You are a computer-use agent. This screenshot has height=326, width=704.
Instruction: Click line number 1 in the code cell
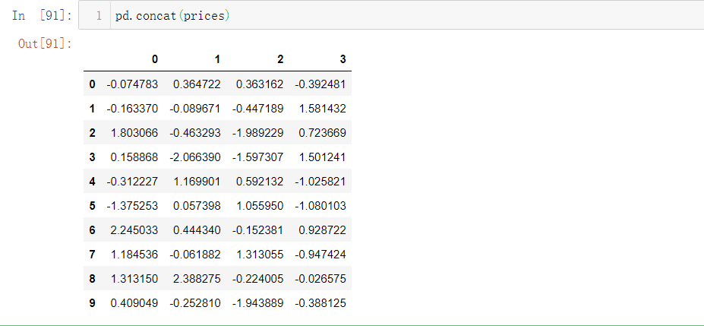(99, 16)
